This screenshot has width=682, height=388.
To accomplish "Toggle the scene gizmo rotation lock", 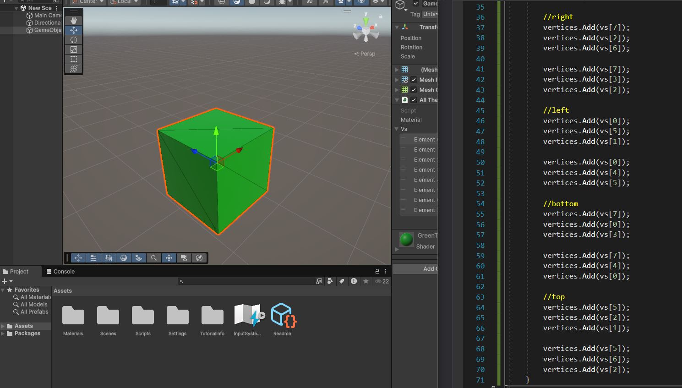I will coord(381,16).
